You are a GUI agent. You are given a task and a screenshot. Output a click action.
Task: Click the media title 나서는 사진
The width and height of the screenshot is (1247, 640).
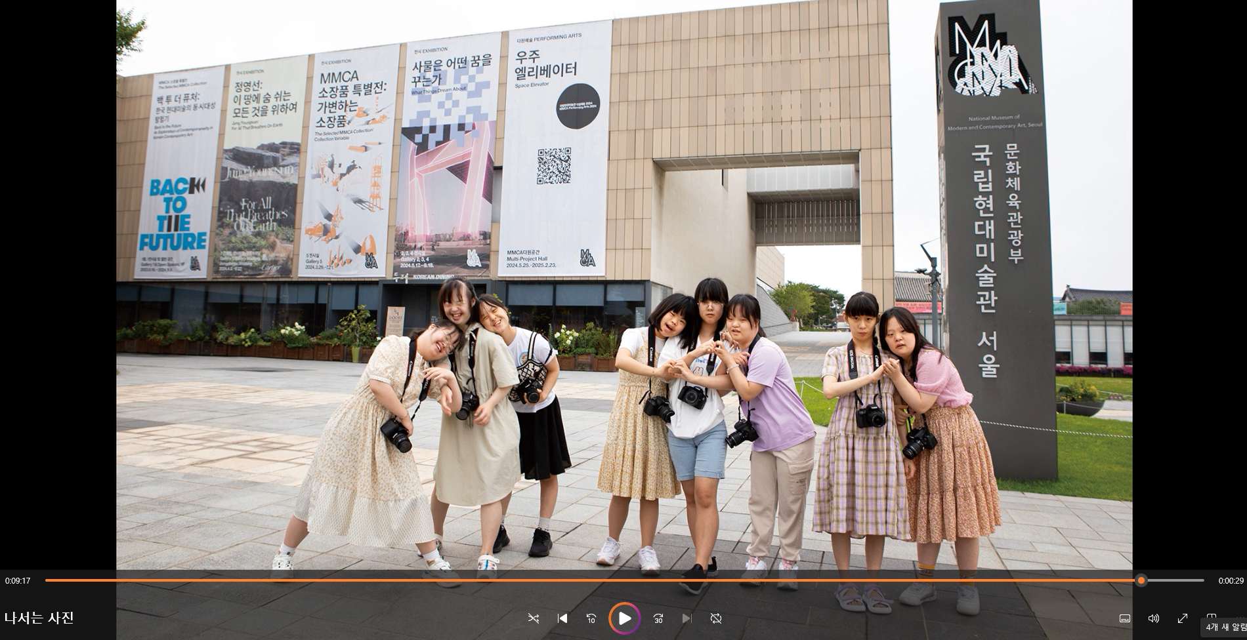click(39, 618)
